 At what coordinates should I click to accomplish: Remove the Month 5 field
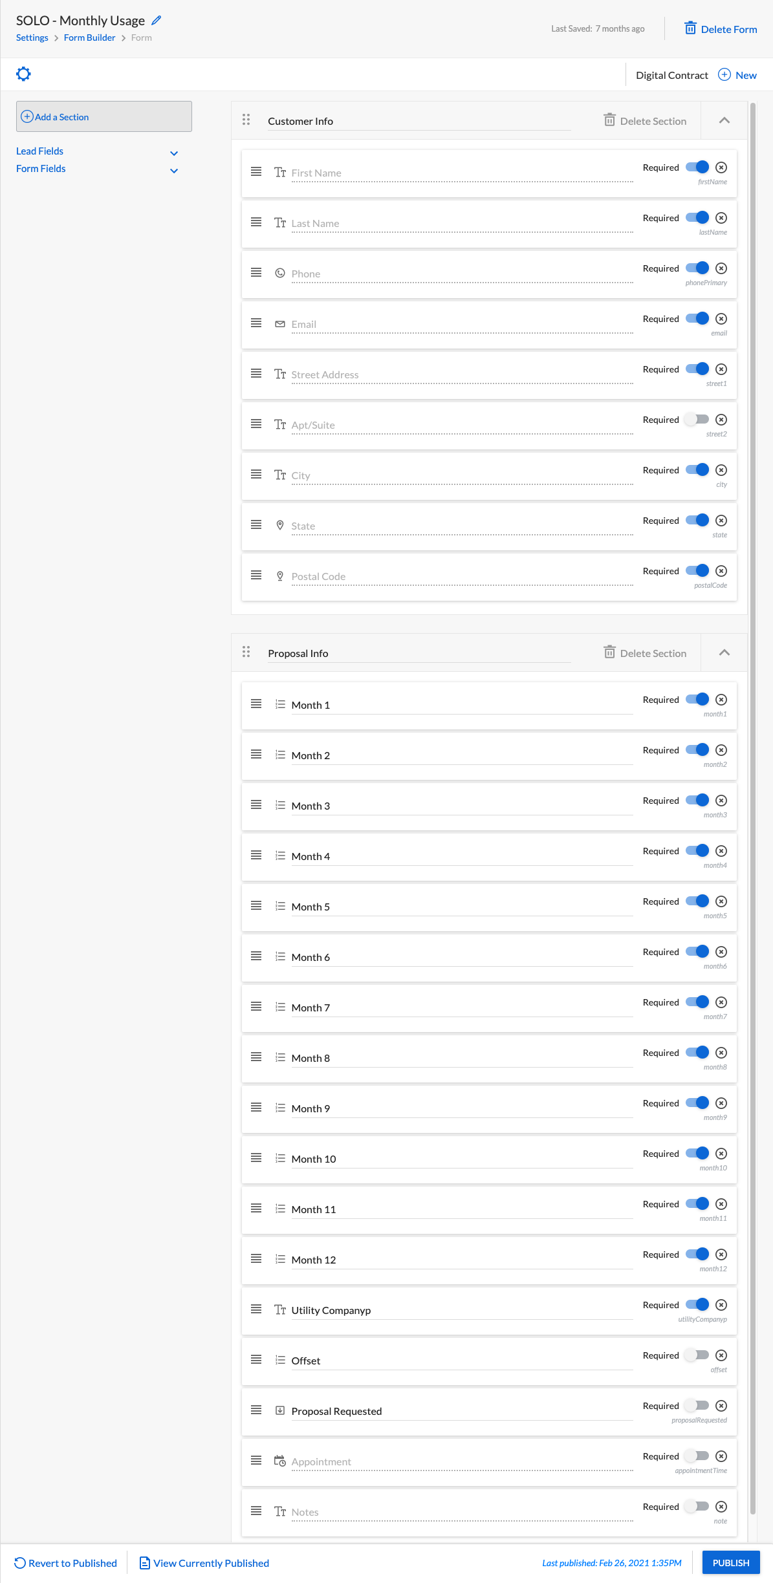click(x=721, y=901)
